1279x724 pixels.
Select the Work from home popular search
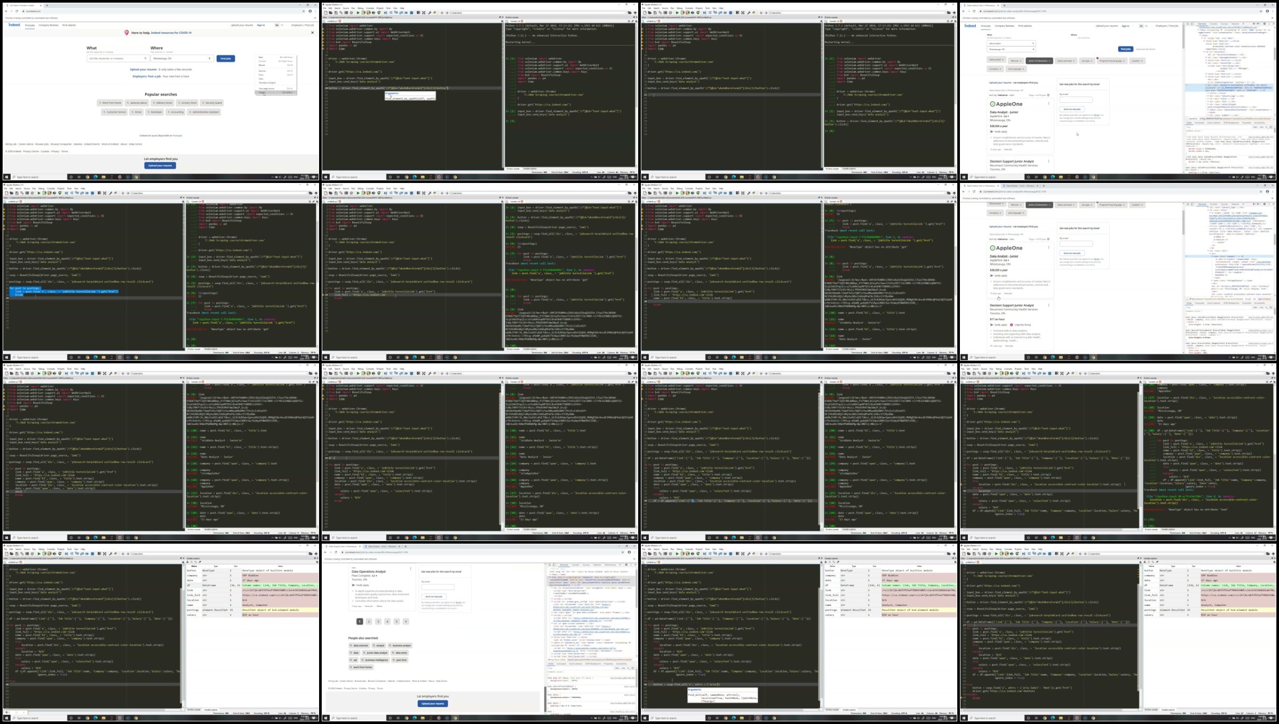[x=110, y=103]
